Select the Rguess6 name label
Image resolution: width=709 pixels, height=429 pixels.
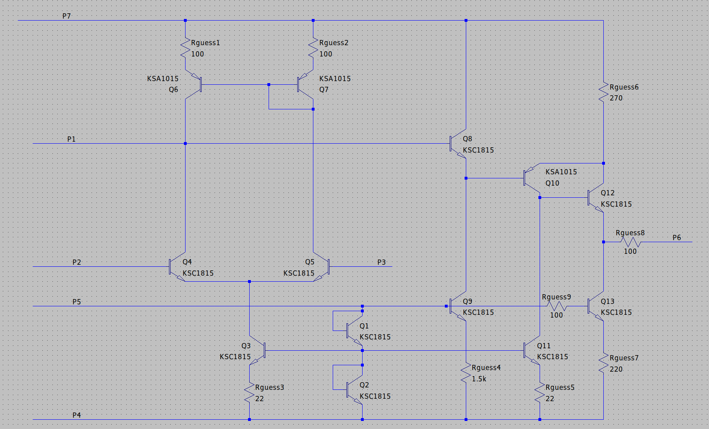point(624,87)
